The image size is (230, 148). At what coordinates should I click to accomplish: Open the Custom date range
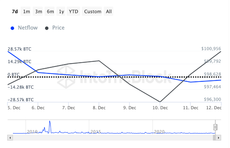[x=92, y=11]
